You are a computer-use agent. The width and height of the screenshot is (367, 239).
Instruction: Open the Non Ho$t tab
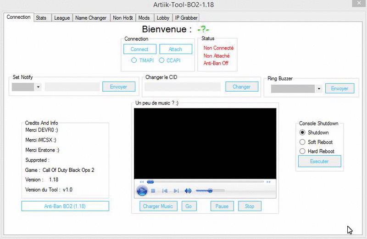click(x=123, y=18)
